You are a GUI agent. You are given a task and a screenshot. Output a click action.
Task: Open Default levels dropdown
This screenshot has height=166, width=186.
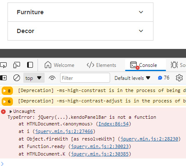click(132, 78)
